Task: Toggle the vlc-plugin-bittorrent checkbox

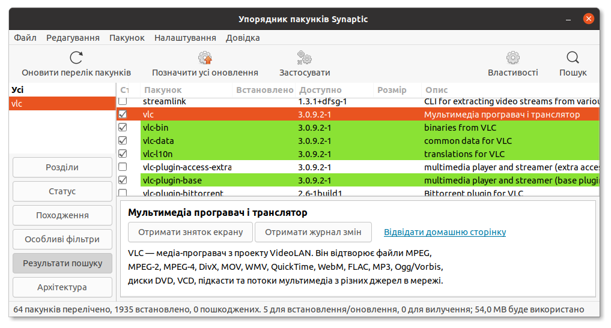Action: [x=123, y=192]
